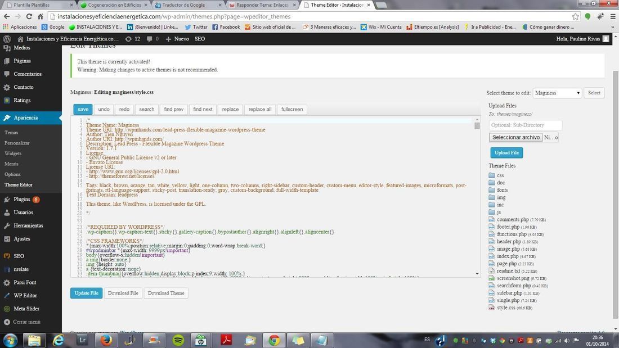This screenshot has width=619, height=348.
Task: Open Adobe Reader from the taskbar
Action: click(x=226, y=340)
